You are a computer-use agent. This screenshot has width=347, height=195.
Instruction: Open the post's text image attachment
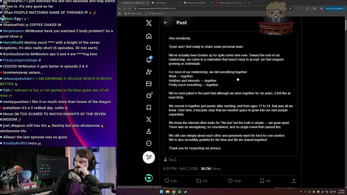[x=230, y=94]
